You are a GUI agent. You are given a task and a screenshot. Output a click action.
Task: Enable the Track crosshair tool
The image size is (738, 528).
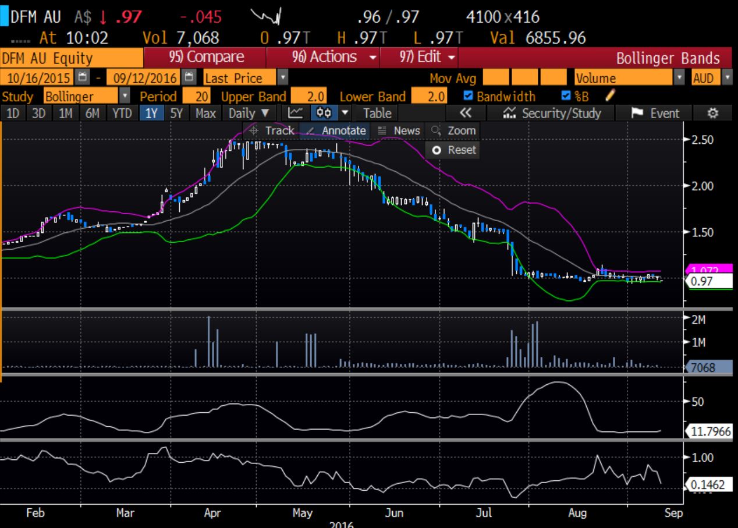coord(272,130)
